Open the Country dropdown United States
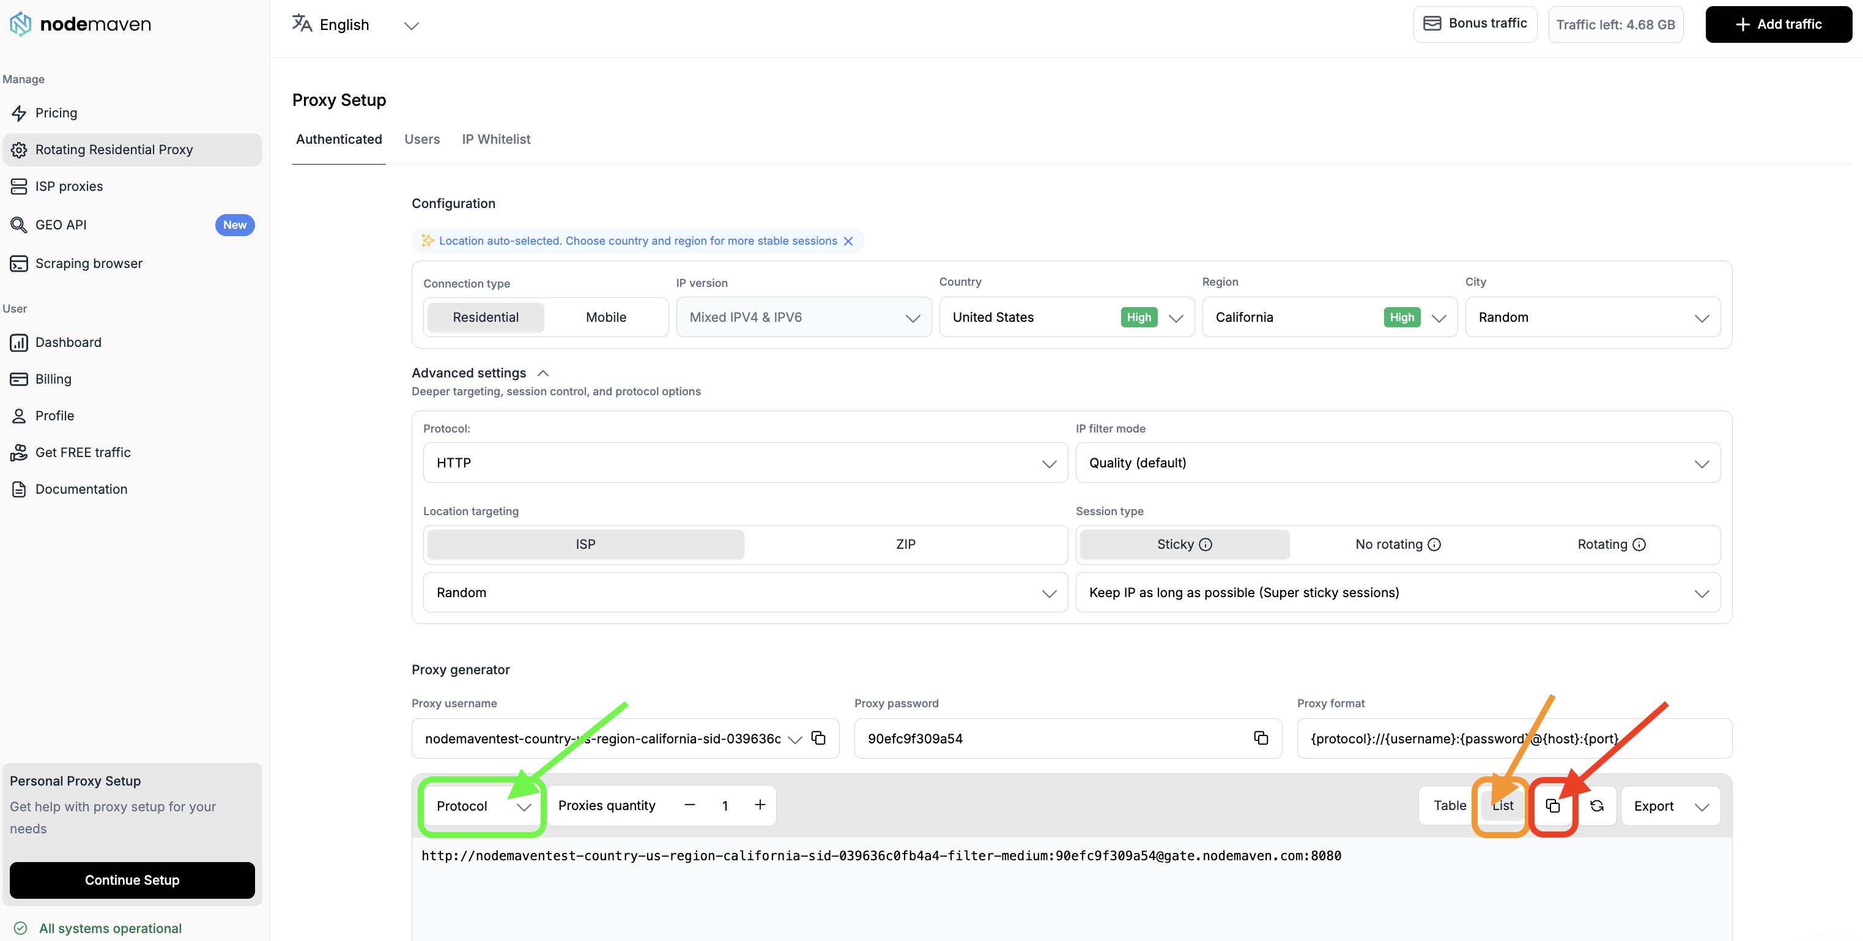 [1067, 318]
